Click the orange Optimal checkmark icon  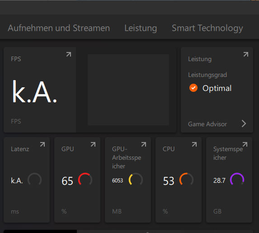click(x=193, y=88)
